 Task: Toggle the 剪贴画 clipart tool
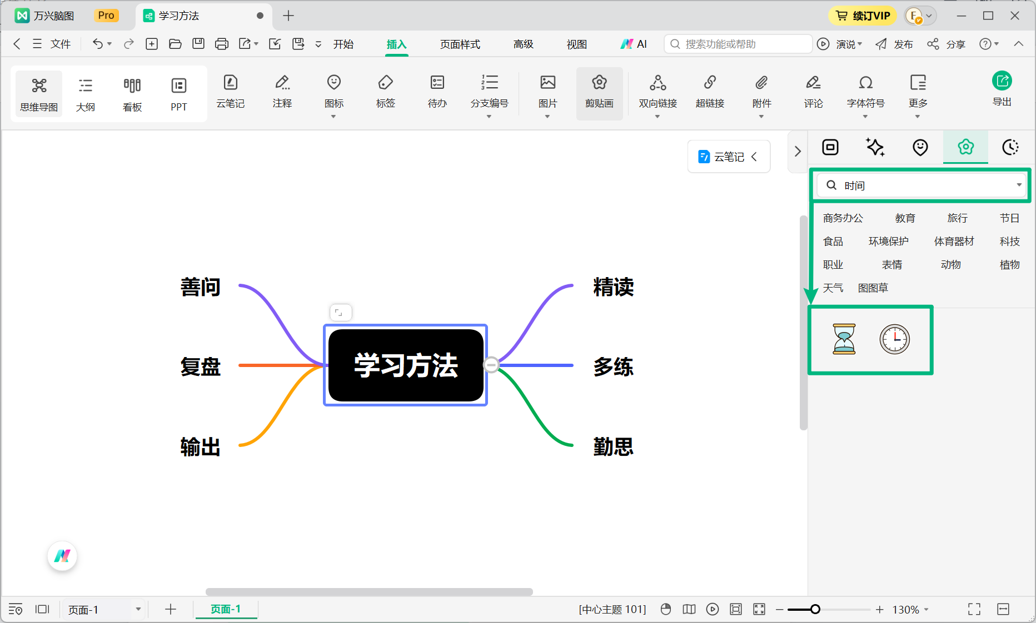[599, 93]
